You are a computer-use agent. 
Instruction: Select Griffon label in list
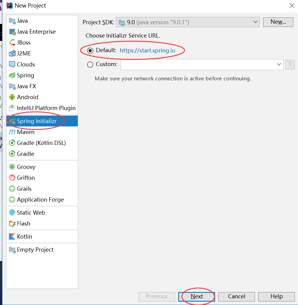coord(26,178)
